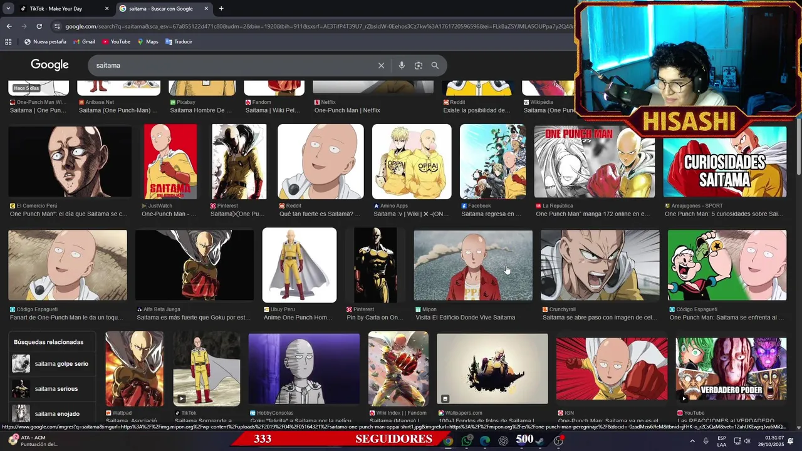The image size is (802, 451).
Task: Open the Mipon Saitama building image
Action: click(x=473, y=266)
